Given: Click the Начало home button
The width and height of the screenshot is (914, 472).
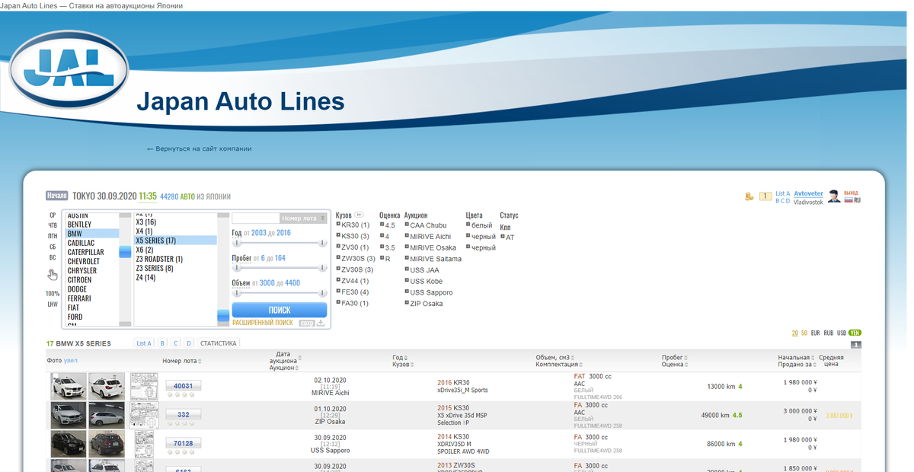Looking at the screenshot, I should click(57, 196).
